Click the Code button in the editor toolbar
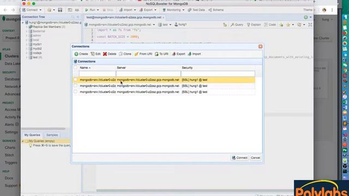 270,24
